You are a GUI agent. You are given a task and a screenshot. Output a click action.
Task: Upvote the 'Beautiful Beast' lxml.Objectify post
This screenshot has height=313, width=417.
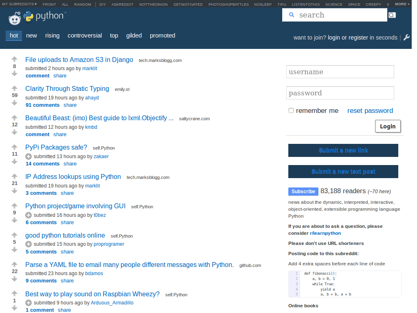click(x=14, y=118)
